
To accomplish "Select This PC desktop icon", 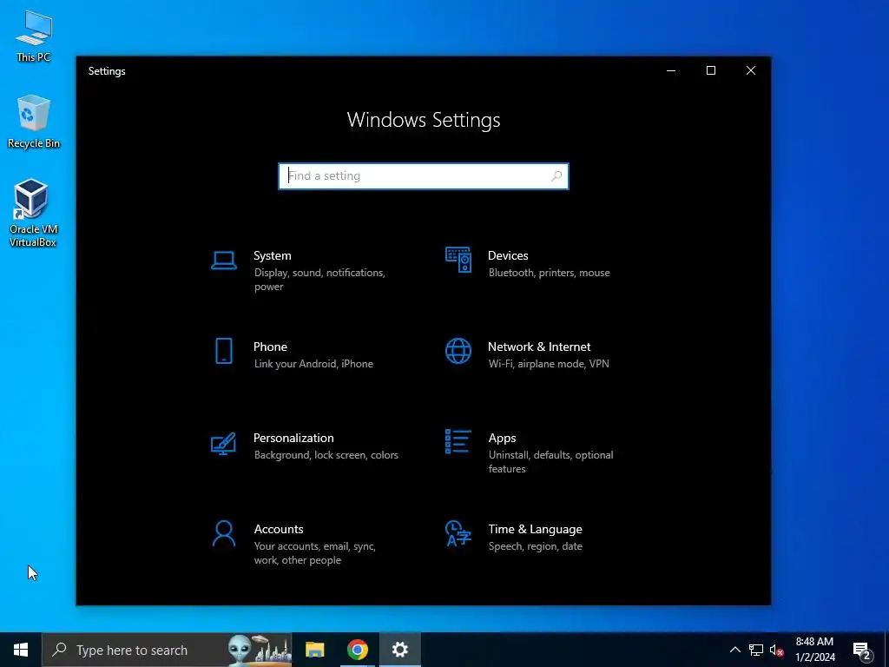I will click(x=34, y=36).
